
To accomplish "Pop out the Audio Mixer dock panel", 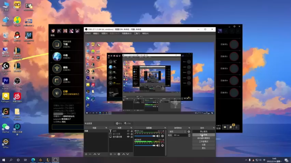I will click(165, 128).
